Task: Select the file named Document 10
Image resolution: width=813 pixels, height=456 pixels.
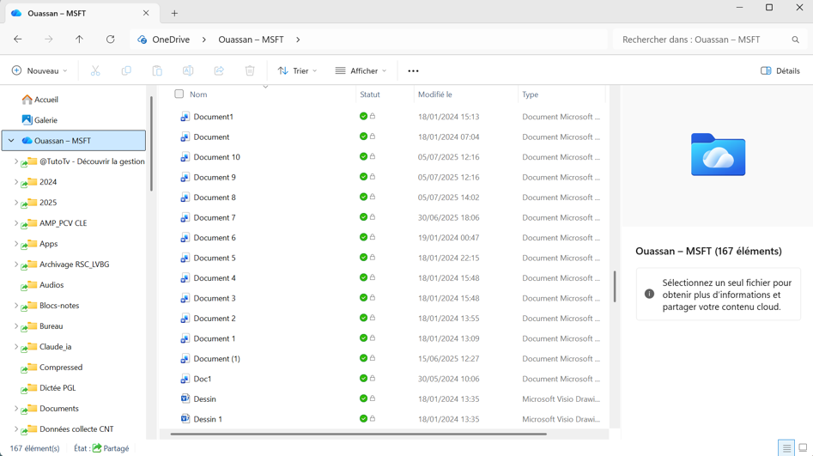Action: 216,156
